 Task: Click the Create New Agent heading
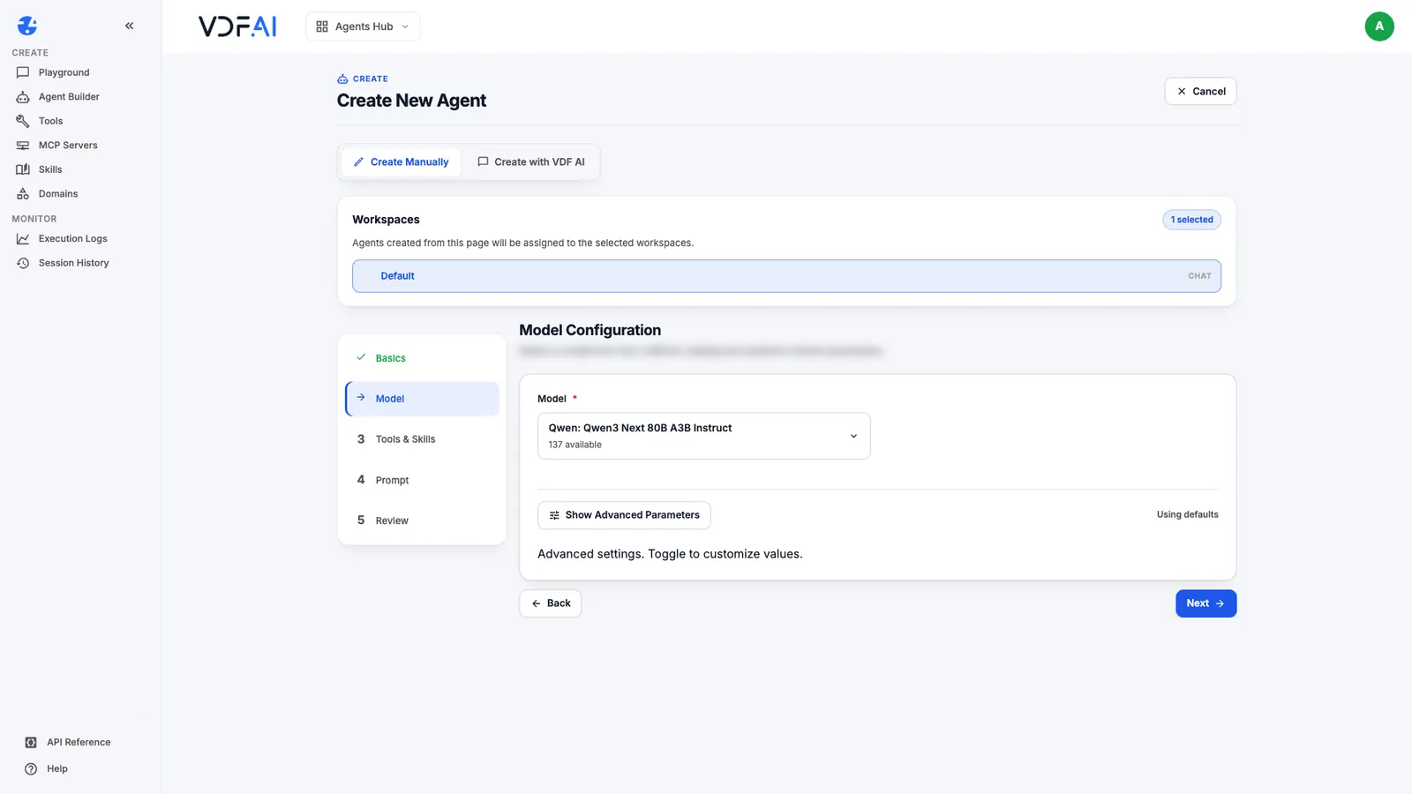click(x=411, y=101)
